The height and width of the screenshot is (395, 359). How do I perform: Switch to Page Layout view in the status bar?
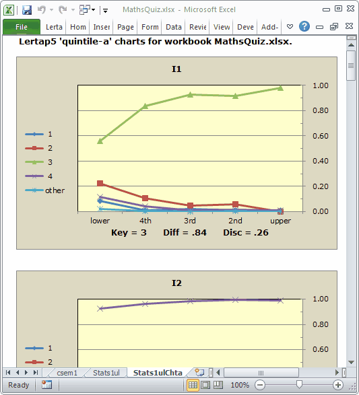[x=205, y=385]
